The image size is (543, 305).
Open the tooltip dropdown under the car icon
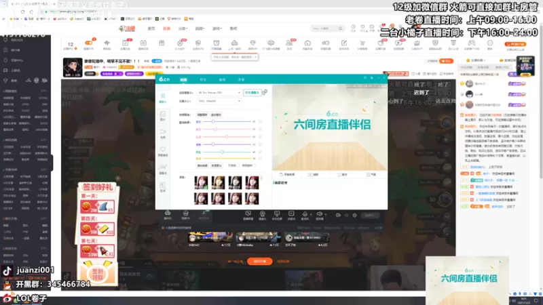point(235,57)
